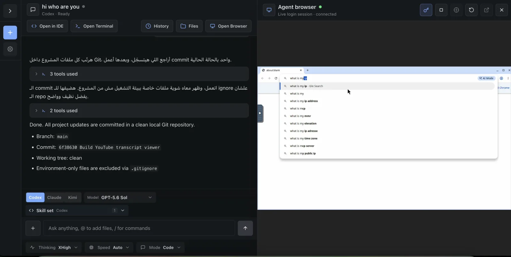The height and width of the screenshot is (257, 511).
Task: Click the crosshair target icon in browser header
Action: tap(456, 10)
